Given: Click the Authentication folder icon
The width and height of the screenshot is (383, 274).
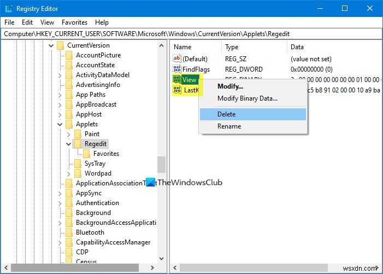Looking at the screenshot, I should [x=69, y=203].
